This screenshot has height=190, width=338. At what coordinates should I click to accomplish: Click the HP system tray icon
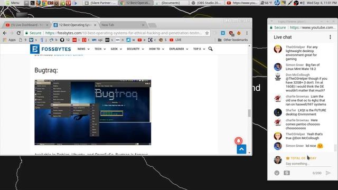click(x=277, y=3)
